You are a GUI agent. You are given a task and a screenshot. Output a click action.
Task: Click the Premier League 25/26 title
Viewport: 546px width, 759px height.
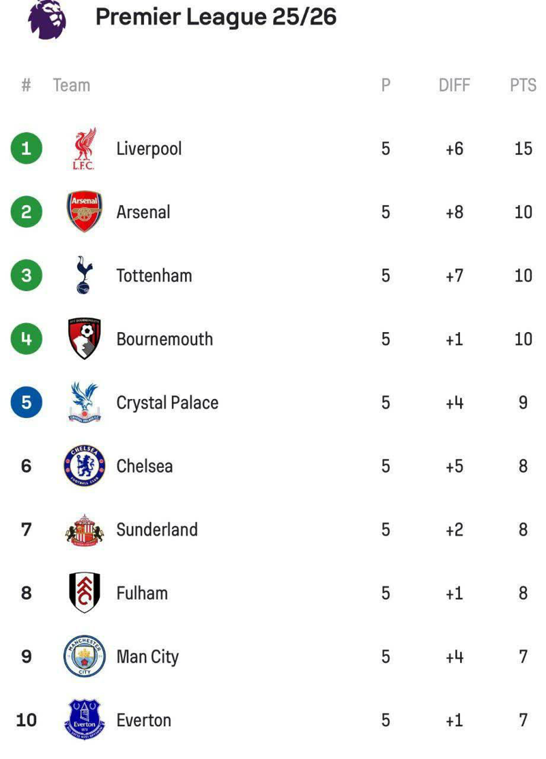point(216,17)
